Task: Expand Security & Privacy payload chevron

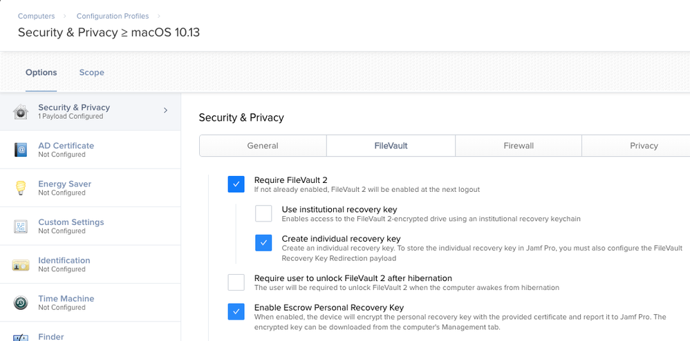Action: pyautogui.click(x=165, y=110)
